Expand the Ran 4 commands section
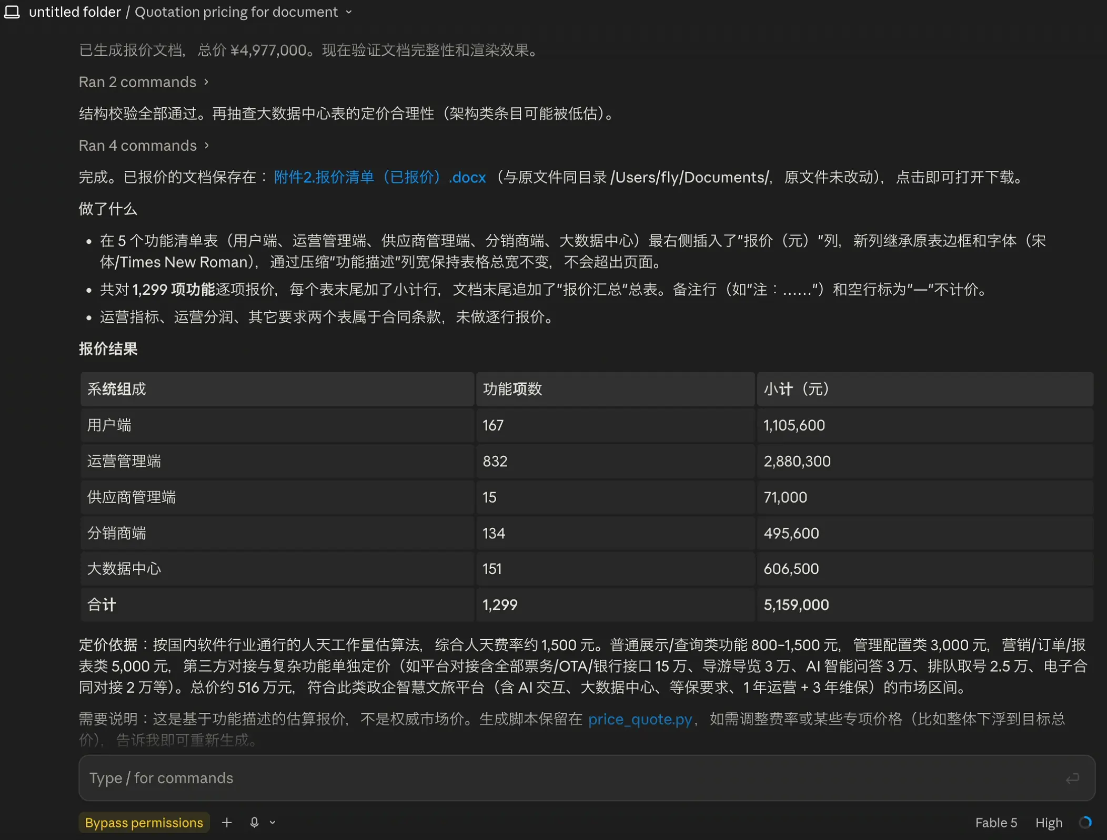 (144, 146)
